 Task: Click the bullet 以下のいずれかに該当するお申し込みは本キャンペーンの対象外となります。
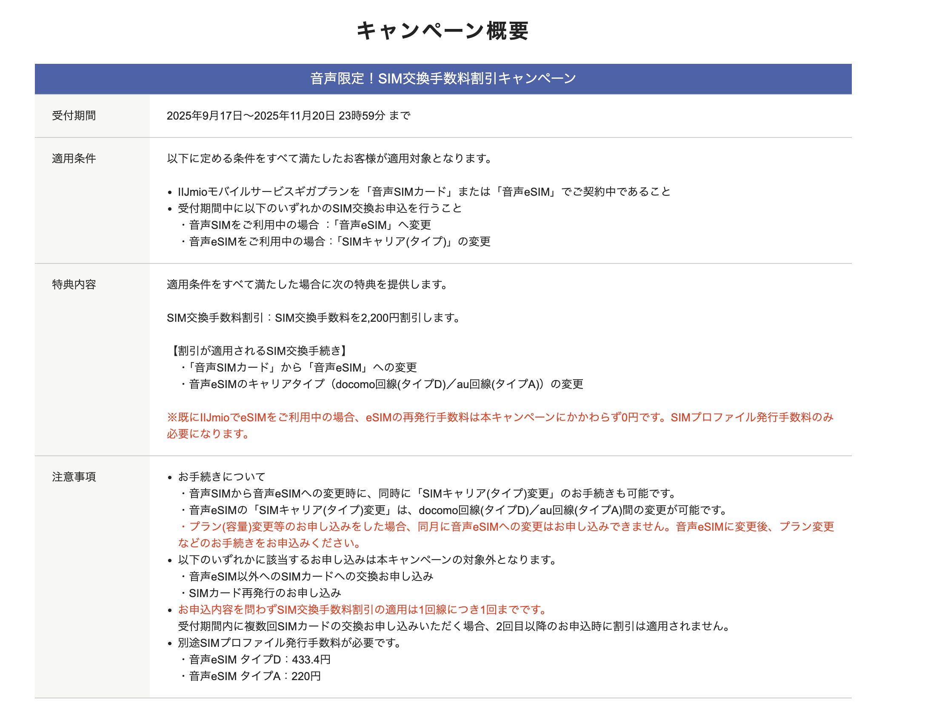click(x=368, y=560)
